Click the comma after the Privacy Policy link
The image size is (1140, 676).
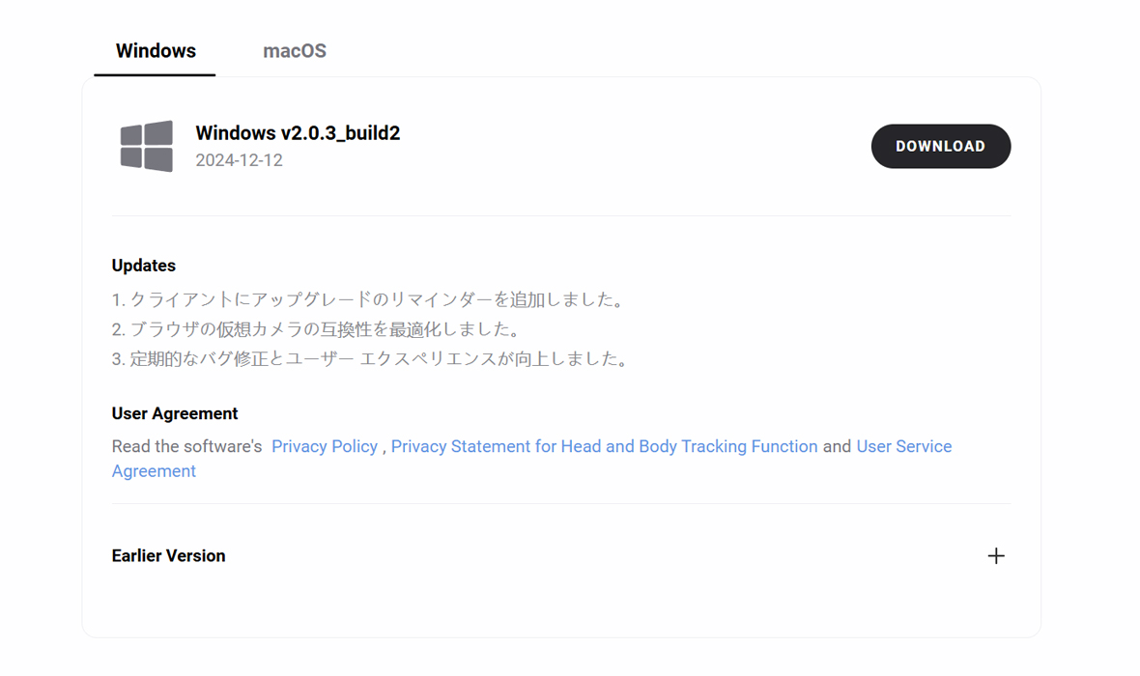(x=385, y=448)
